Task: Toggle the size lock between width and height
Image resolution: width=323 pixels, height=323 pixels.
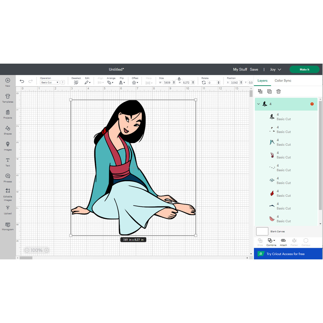Action: point(179,78)
